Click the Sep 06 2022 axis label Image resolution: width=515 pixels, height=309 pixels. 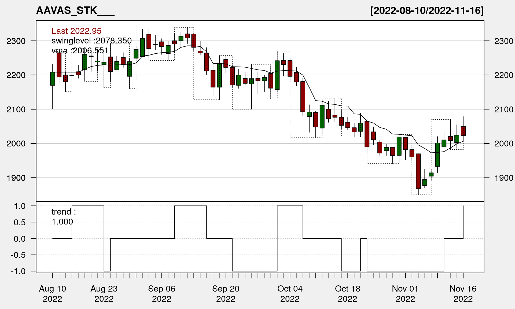click(x=161, y=294)
